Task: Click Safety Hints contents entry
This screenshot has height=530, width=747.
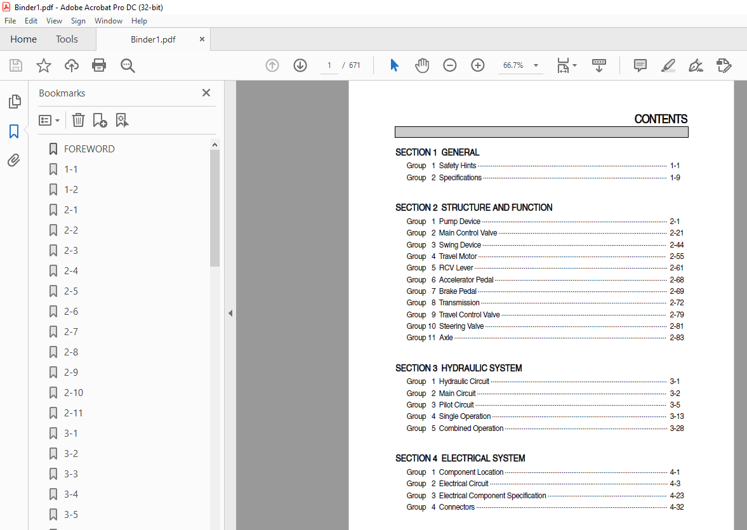Action: tap(543, 166)
